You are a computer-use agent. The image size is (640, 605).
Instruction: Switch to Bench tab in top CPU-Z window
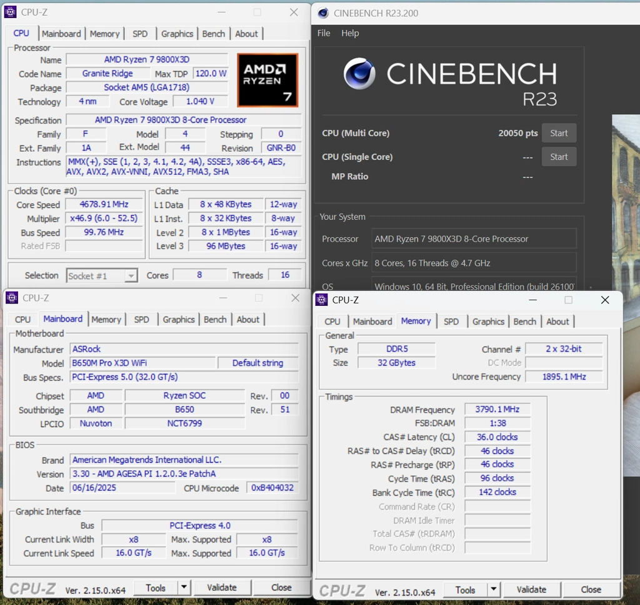[214, 34]
